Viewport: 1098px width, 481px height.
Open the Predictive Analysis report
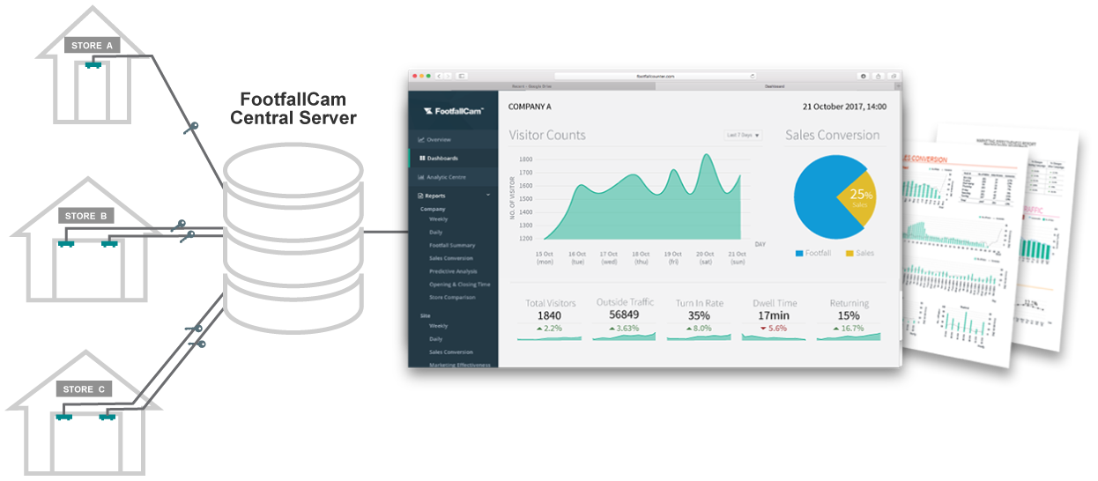pyautogui.click(x=453, y=271)
